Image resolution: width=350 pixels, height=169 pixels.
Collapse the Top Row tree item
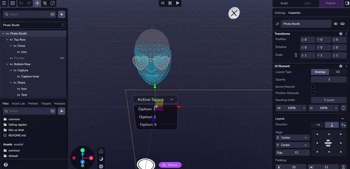7,40
